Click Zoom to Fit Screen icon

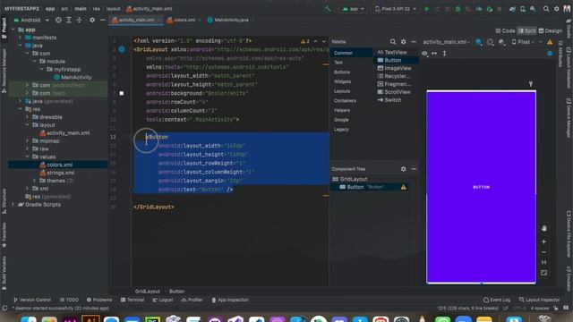pos(543,273)
